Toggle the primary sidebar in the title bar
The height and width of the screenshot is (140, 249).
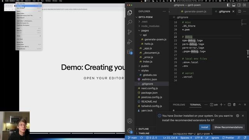(x=228, y=5)
